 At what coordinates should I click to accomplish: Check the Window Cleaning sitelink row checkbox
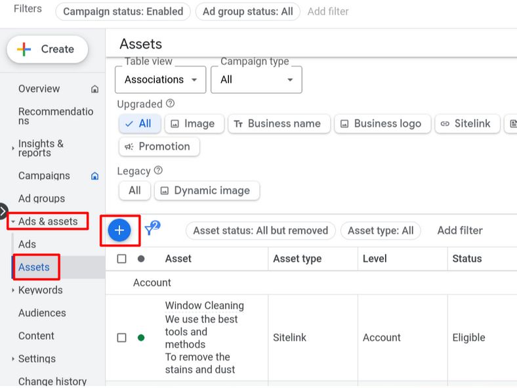[x=121, y=337]
